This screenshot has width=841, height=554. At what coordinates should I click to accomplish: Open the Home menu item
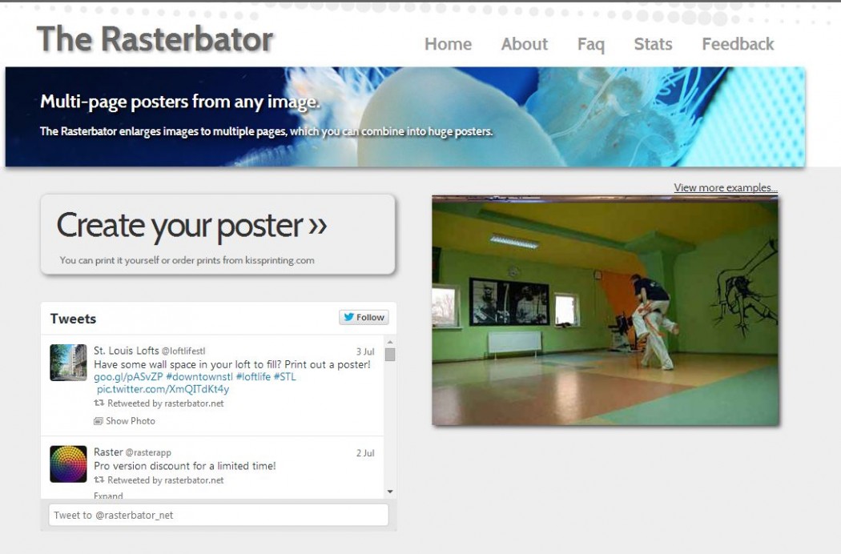(x=448, y=44)
